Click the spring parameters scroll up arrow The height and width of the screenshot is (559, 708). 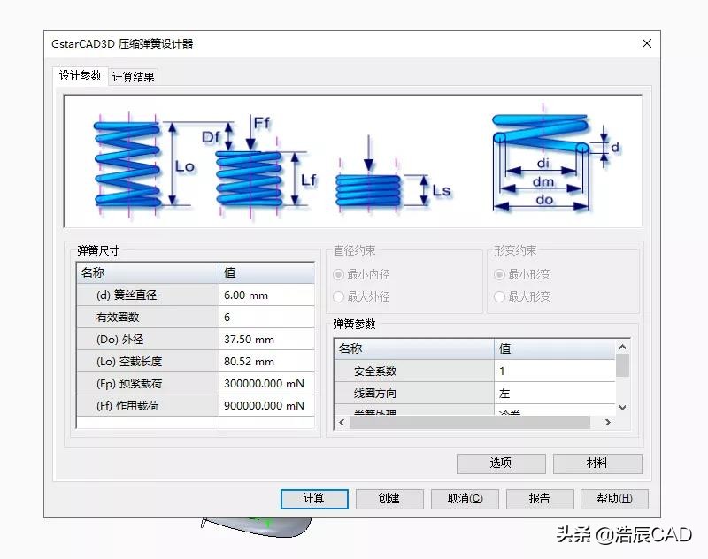[623, 347]
